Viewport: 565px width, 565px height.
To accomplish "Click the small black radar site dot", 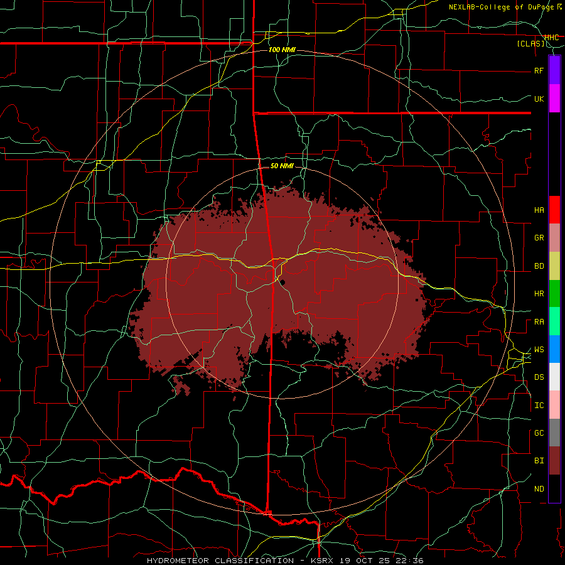I will click(283, 282).
